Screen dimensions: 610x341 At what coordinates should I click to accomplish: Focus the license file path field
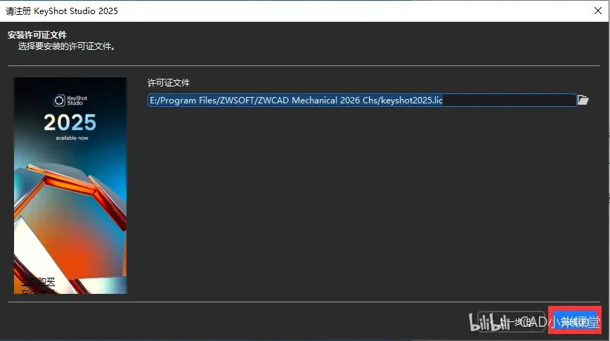click(x=362, y=100)
